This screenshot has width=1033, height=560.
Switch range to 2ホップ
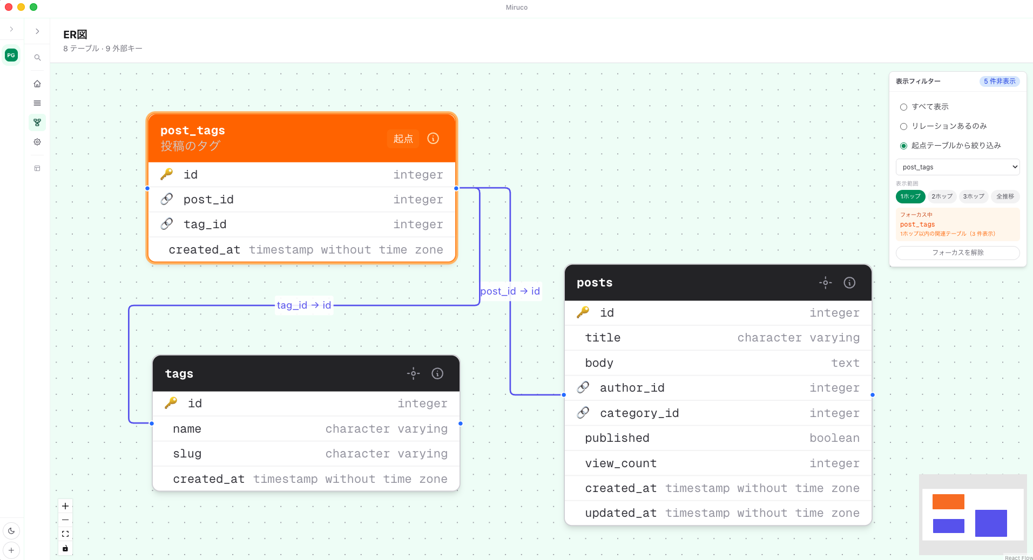(x=942, y=196)
